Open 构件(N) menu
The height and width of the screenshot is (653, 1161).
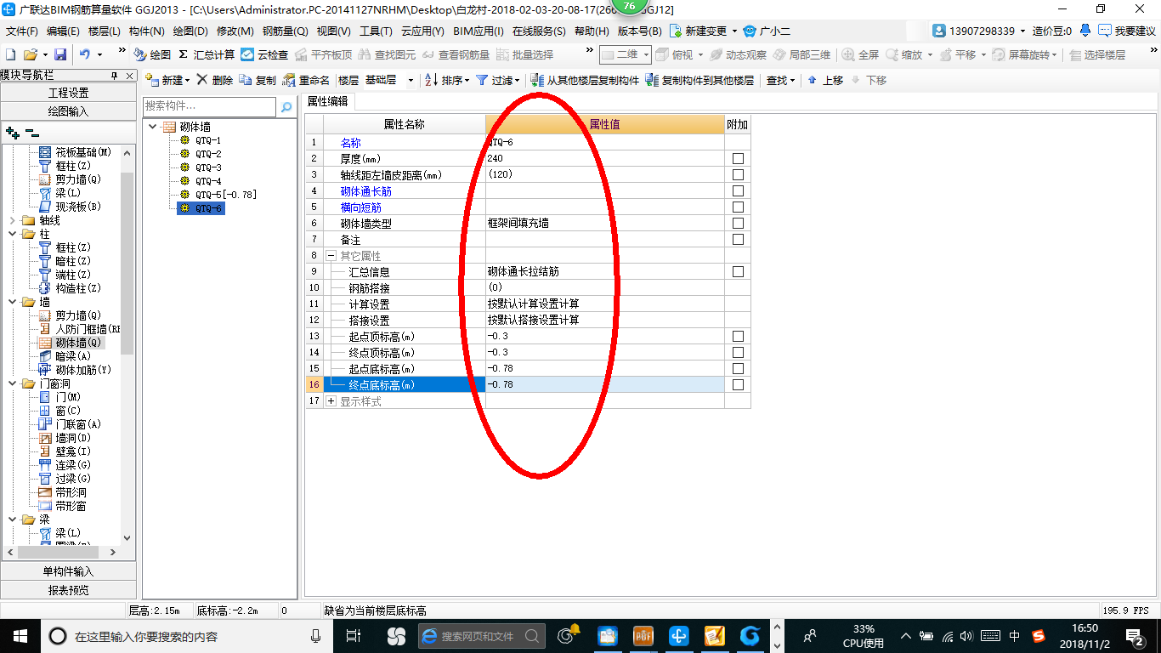point(147,31)
